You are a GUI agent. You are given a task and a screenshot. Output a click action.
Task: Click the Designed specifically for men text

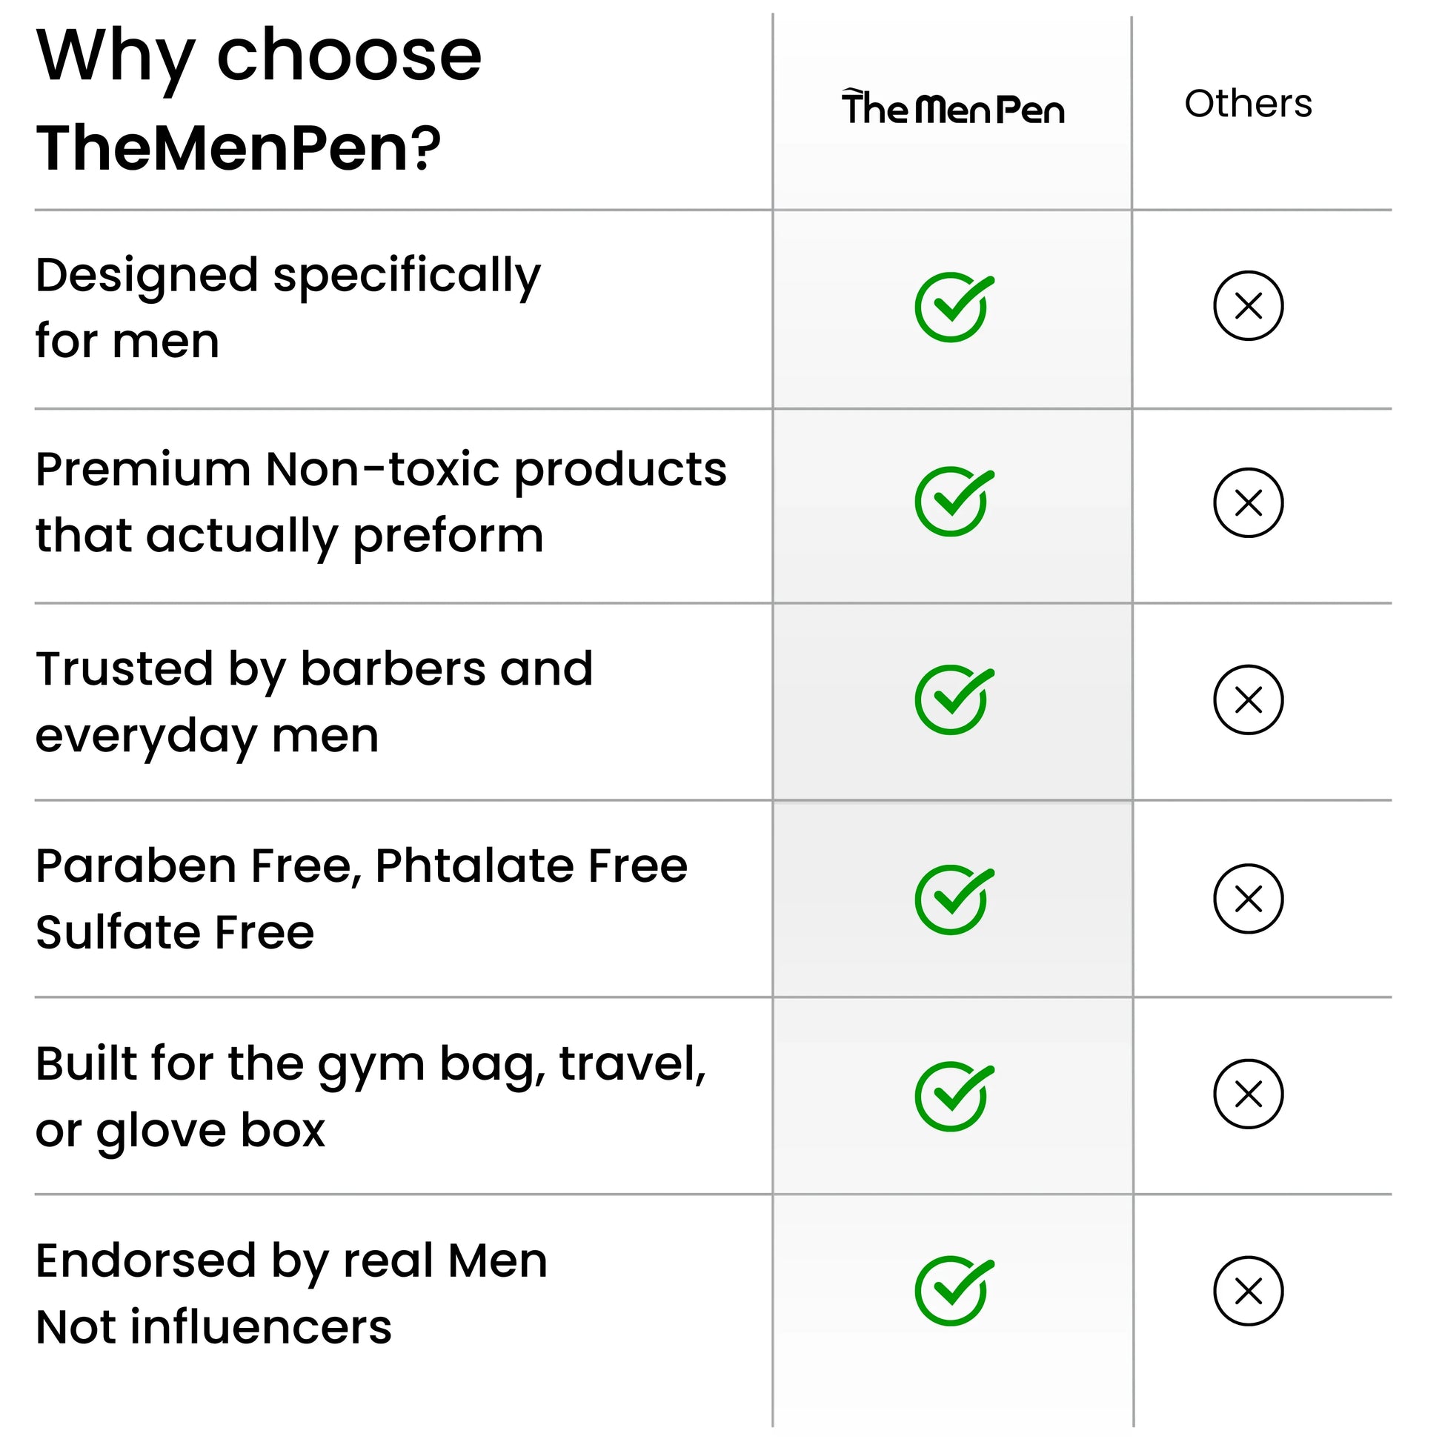(288, 308)
